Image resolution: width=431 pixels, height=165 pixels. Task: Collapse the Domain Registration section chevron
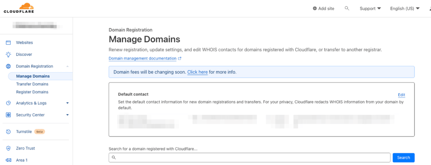68,66
